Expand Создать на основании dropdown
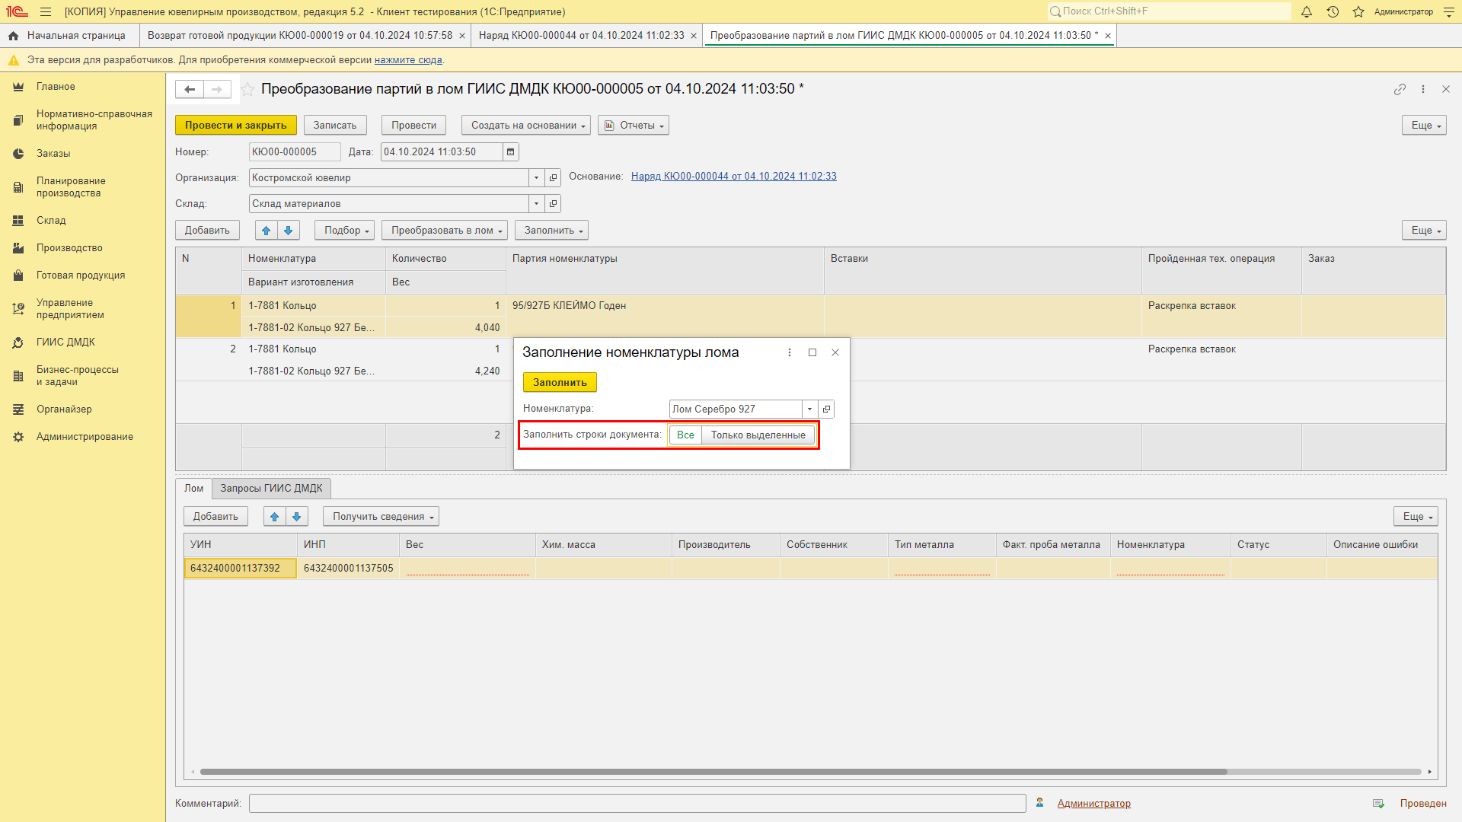This screenshot has width=1462, height=822. (x=526, y=126)
